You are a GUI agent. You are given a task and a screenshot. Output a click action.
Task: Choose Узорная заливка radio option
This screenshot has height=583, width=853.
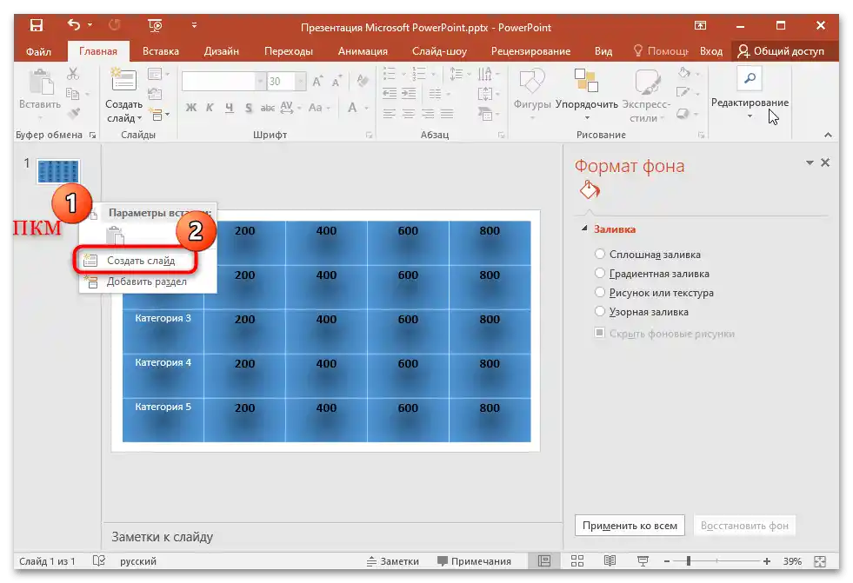point(600,311)
